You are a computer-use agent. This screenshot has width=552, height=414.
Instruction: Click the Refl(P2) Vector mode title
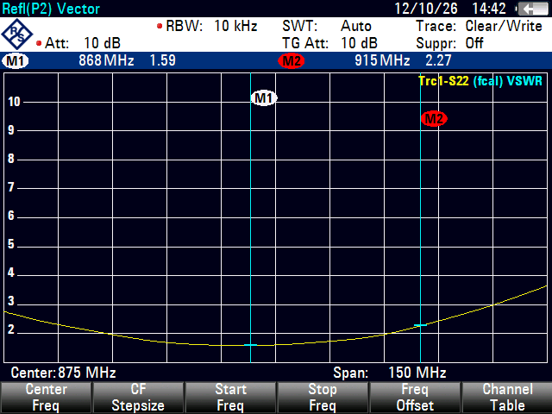pyautogui.click(x=51, y=9)
